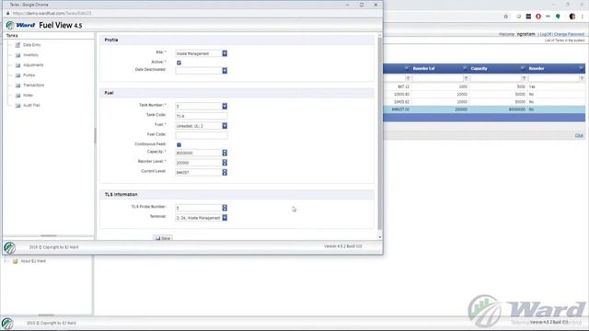Open the Adjustments tree item
This screenshot has width=589, height=331.
point(33,65)
